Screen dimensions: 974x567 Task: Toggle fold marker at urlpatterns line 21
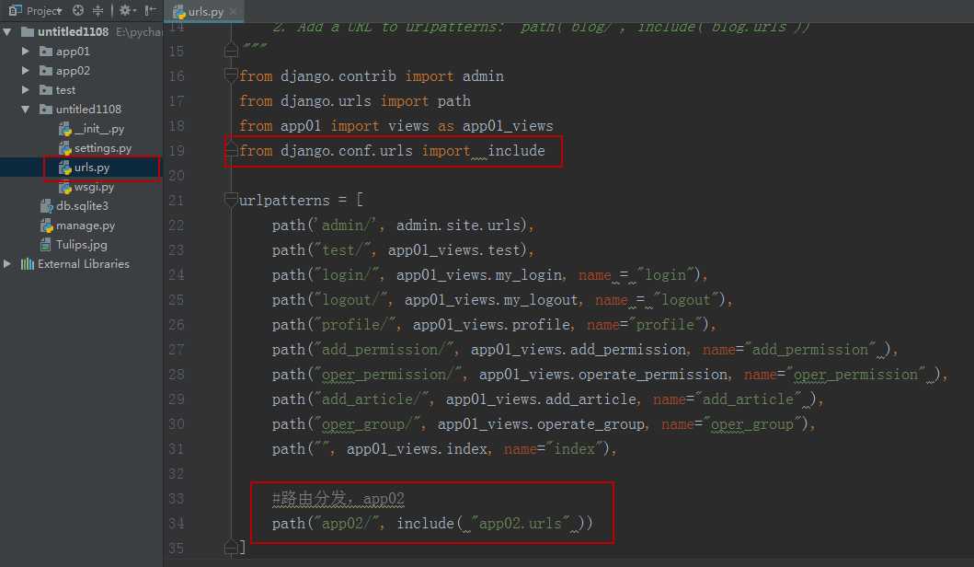tap(231, 200)
